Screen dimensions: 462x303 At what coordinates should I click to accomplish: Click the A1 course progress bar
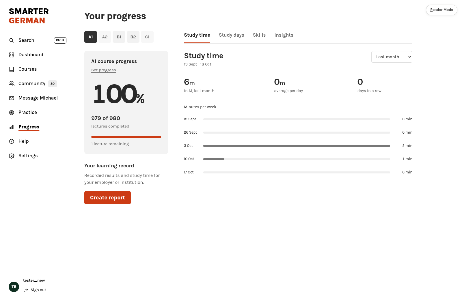[126, 137]
